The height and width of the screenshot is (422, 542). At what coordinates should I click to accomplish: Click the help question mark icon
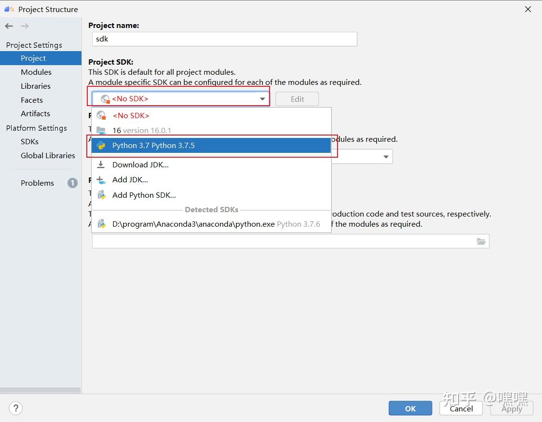[x=15, y=408]
